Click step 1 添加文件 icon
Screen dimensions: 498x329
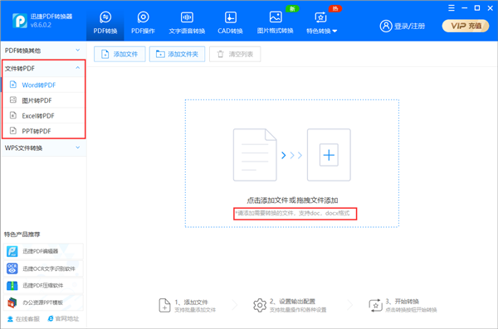pos(164,305)
